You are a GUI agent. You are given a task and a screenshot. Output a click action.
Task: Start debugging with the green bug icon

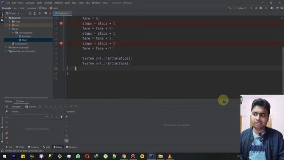pos(256,8)
